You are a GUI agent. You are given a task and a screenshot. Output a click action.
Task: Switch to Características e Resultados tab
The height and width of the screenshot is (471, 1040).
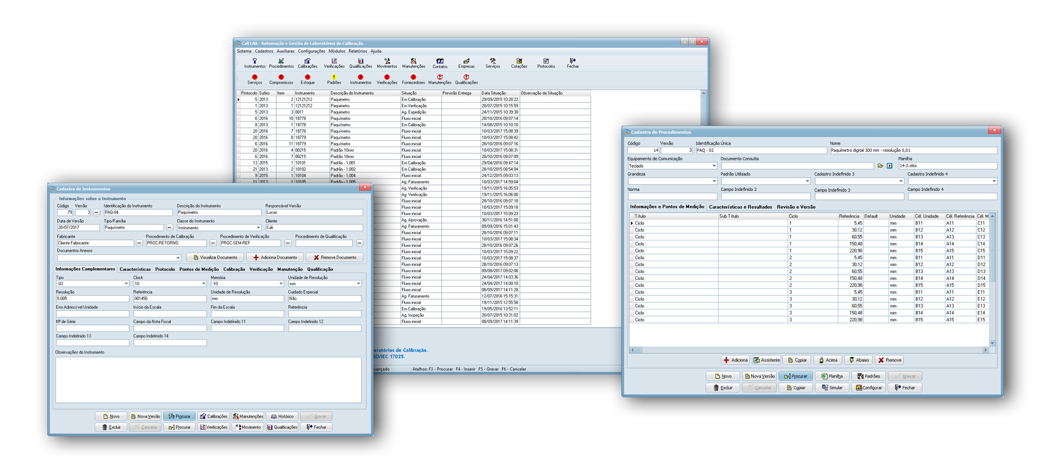coord(740,207)
